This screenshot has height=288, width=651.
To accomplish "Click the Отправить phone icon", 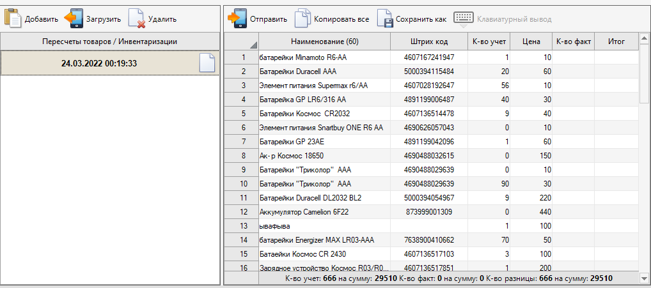I will [x=238, y=19].
